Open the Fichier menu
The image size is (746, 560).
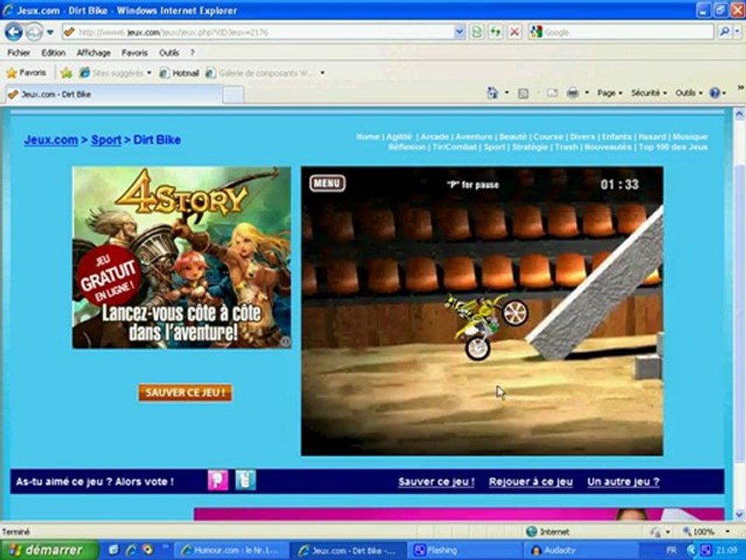[x=19, y=53]
